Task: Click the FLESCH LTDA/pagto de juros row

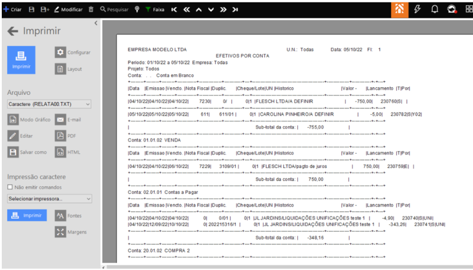Action: coord(271,166)
